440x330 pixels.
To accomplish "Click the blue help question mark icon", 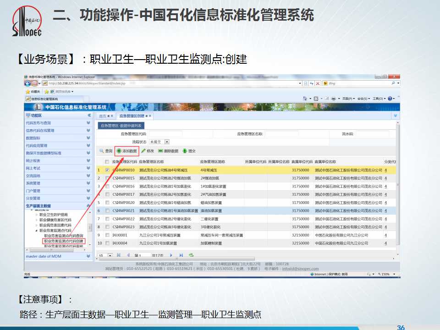I will (390, 99).
